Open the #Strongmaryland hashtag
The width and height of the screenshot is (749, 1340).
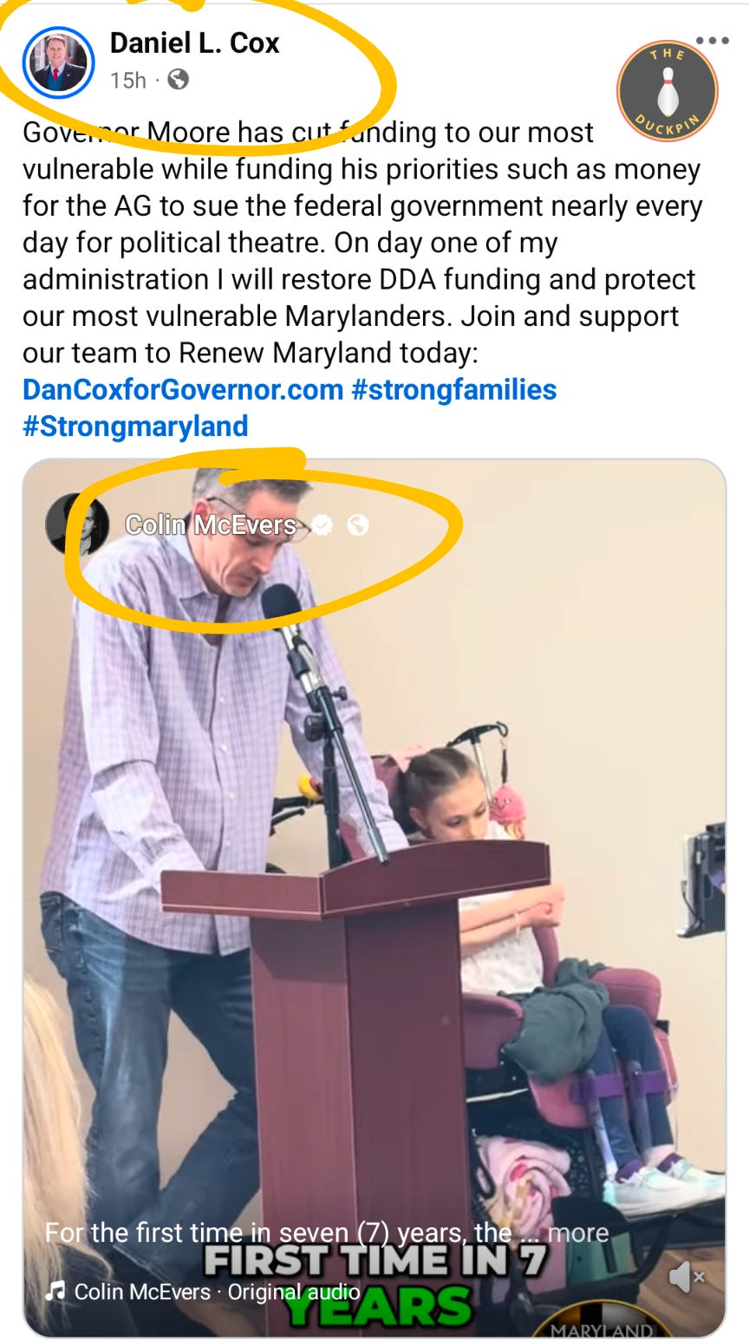point(135,426)
